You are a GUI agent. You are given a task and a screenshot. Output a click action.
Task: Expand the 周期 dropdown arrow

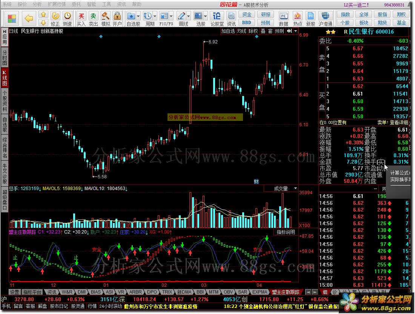[155, 16]
